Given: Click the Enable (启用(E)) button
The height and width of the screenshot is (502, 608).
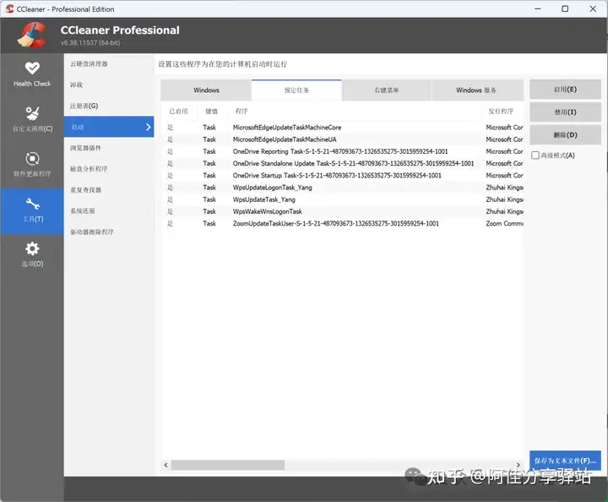Looking at the screenshot, I should pos(565,90).
